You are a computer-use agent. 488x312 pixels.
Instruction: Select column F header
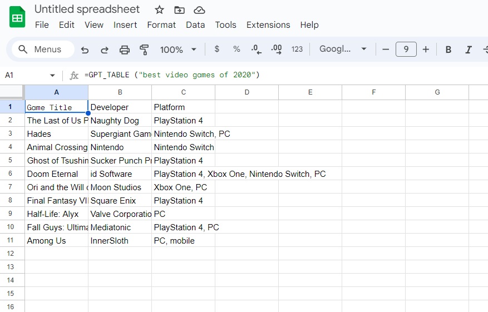pyautogui.click(x=374, y=92)
